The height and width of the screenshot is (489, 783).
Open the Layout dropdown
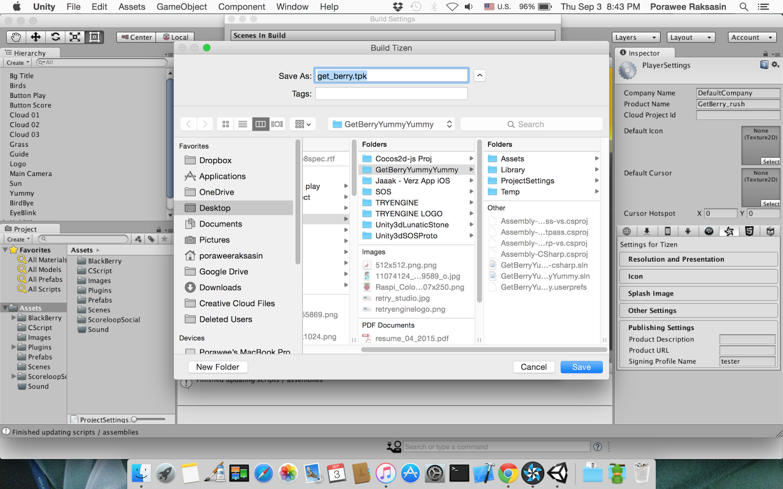pos(691,37)
